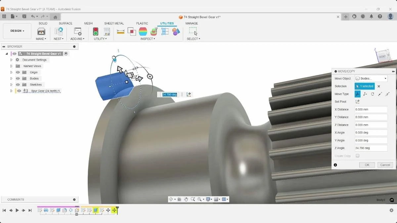Click OK in the Move/Copy dialog
The height and width of the screenshot is (223, 397).
click(367, 165)
